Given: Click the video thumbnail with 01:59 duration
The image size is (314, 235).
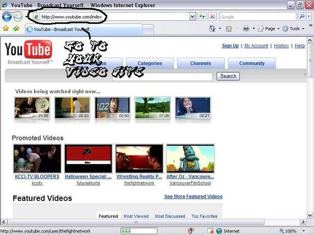Looking at the screenshot, I should click(x=32, y=108).
